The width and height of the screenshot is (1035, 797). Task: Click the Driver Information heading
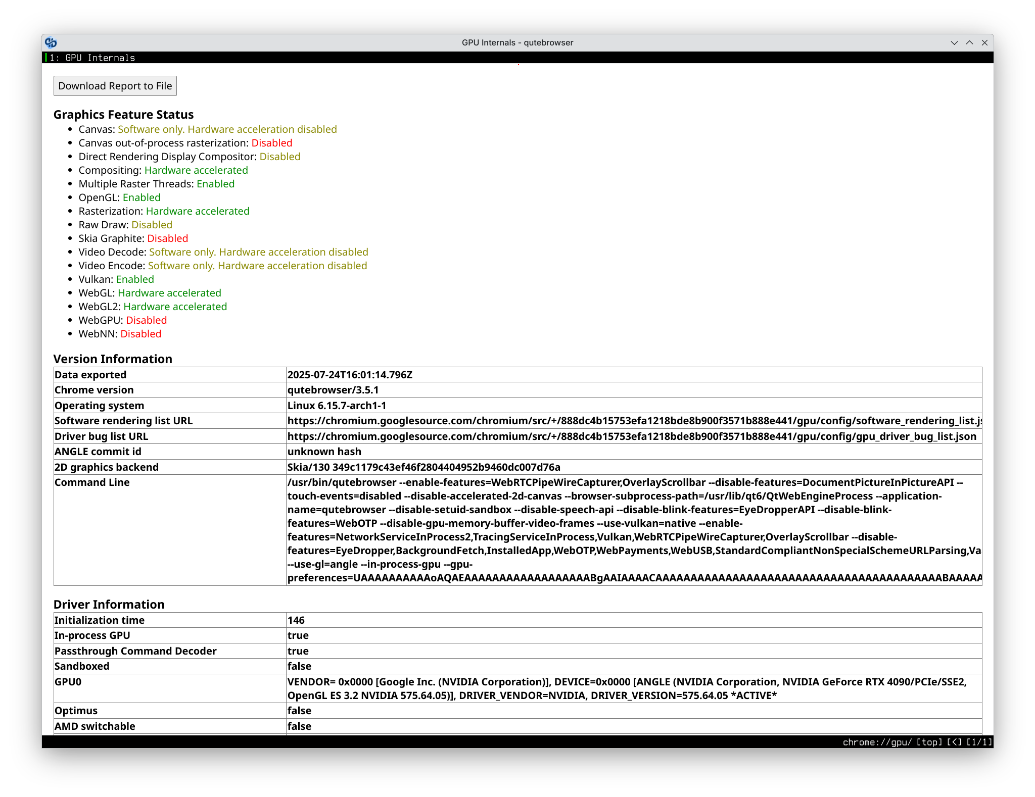pos(109,605)
